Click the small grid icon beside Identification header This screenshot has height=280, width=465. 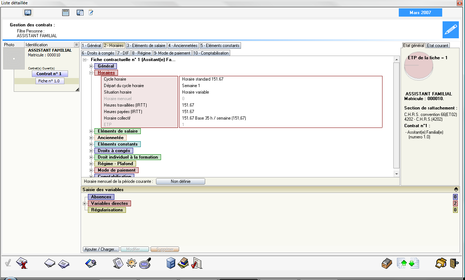[76, 44]
